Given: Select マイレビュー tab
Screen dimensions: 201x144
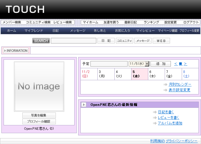Looking at the screenshot, I should [x=145, y=31].
